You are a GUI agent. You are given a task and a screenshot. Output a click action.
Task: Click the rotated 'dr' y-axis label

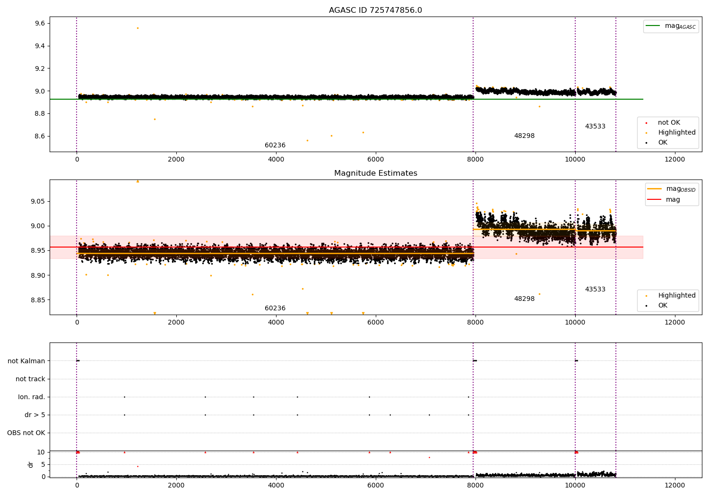(x=31, y=464)
